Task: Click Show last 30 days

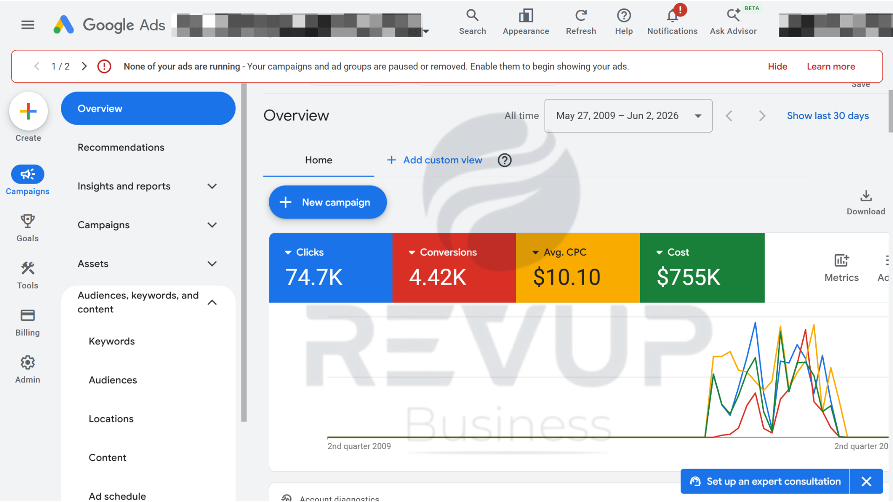Action: [827, 116]
